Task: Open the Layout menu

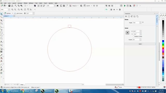Action: [x=14, y=3]
